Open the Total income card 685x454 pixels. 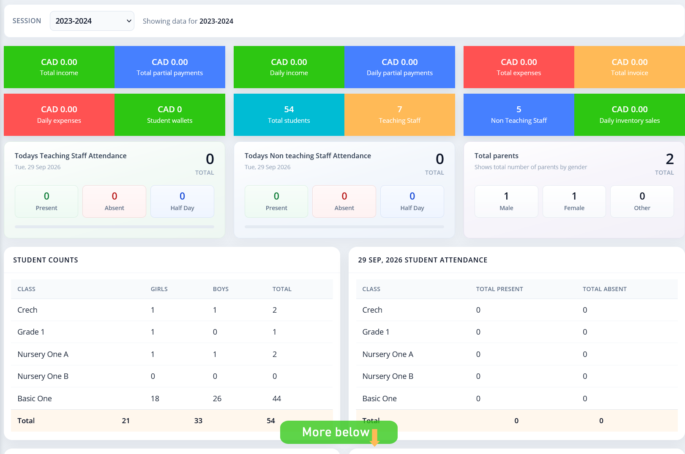[x=59, y=67]
